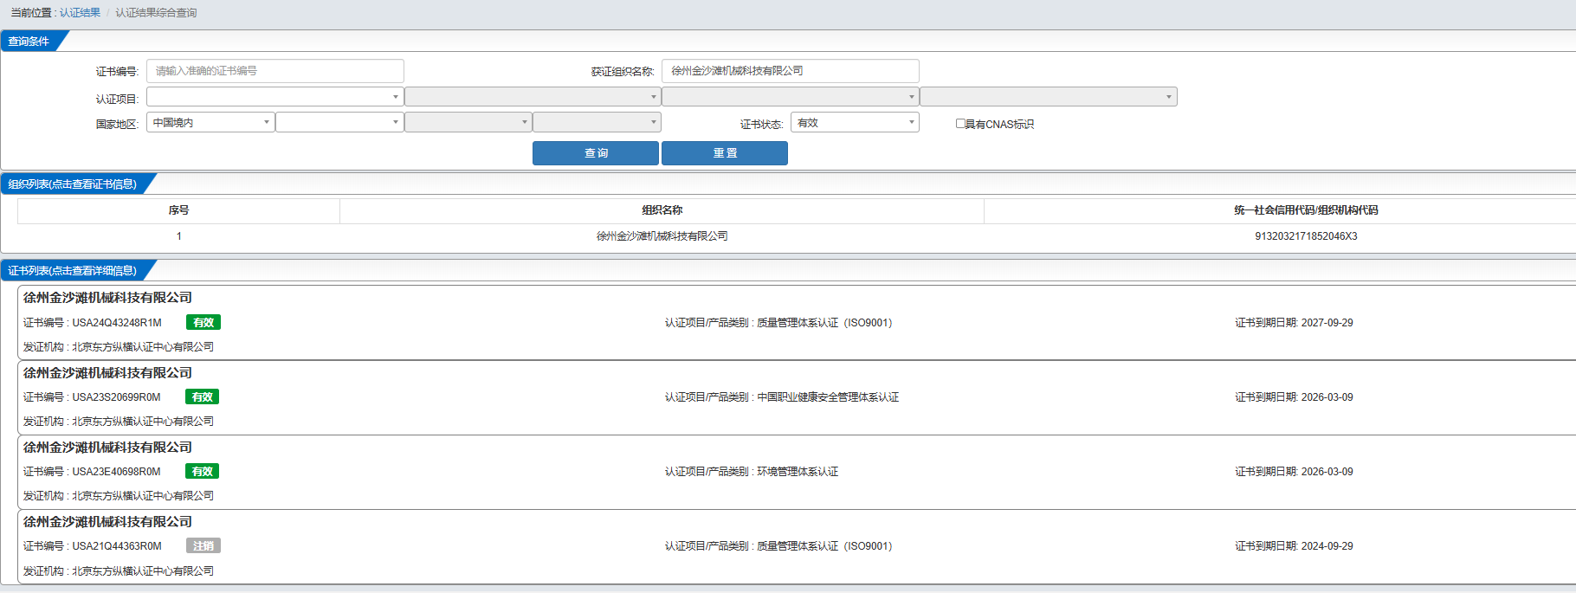The width and height of the screenshot is (1576, 593).
Task: Enable the 具有CNAS标识 checkbox
Action: pos(960,124)
